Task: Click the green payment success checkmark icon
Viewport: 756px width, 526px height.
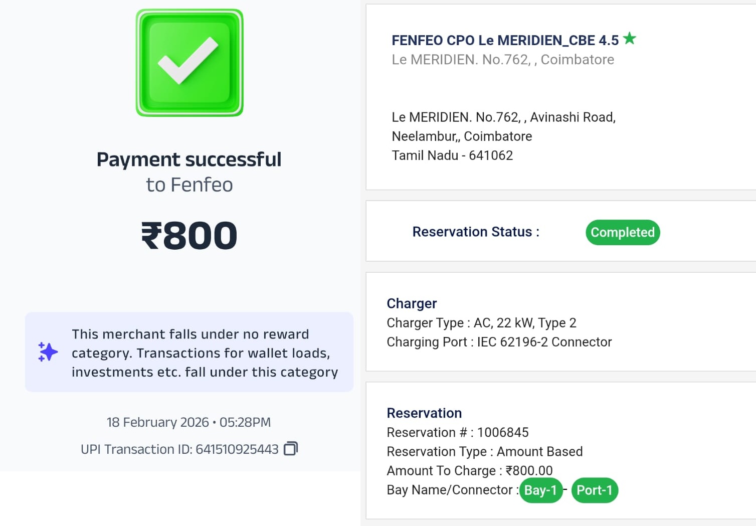Action: (x=190, y=63)
